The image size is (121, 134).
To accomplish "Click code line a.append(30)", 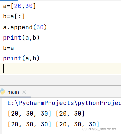I will 25,27.
